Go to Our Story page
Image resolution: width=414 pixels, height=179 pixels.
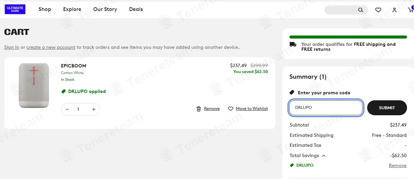105,9
